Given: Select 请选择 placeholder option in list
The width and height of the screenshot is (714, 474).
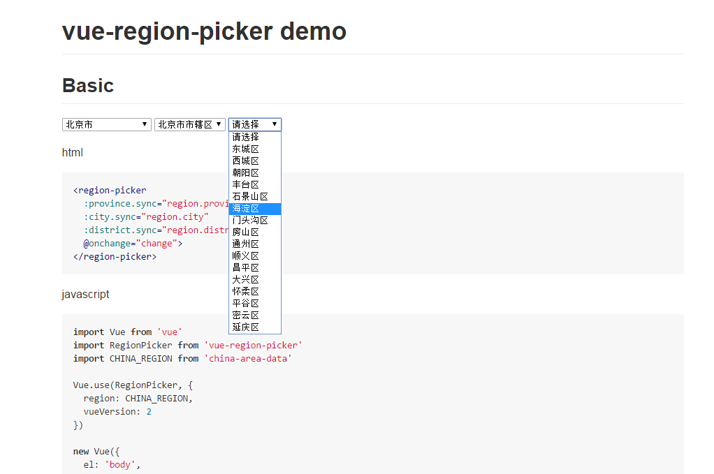Looking at the screenshot, I should (254, 137).
